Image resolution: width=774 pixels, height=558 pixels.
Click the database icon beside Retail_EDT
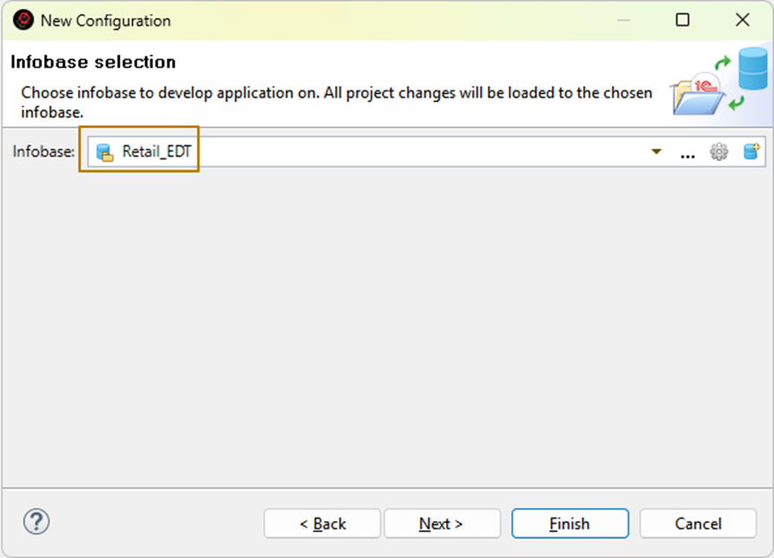tap(105, 152)
